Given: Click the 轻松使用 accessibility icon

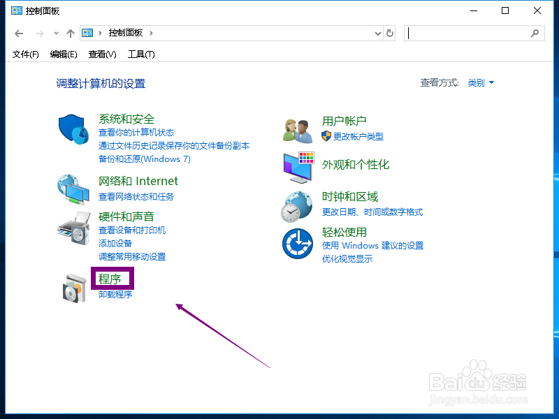Looking at the screenshot, I should coord(297,242).
